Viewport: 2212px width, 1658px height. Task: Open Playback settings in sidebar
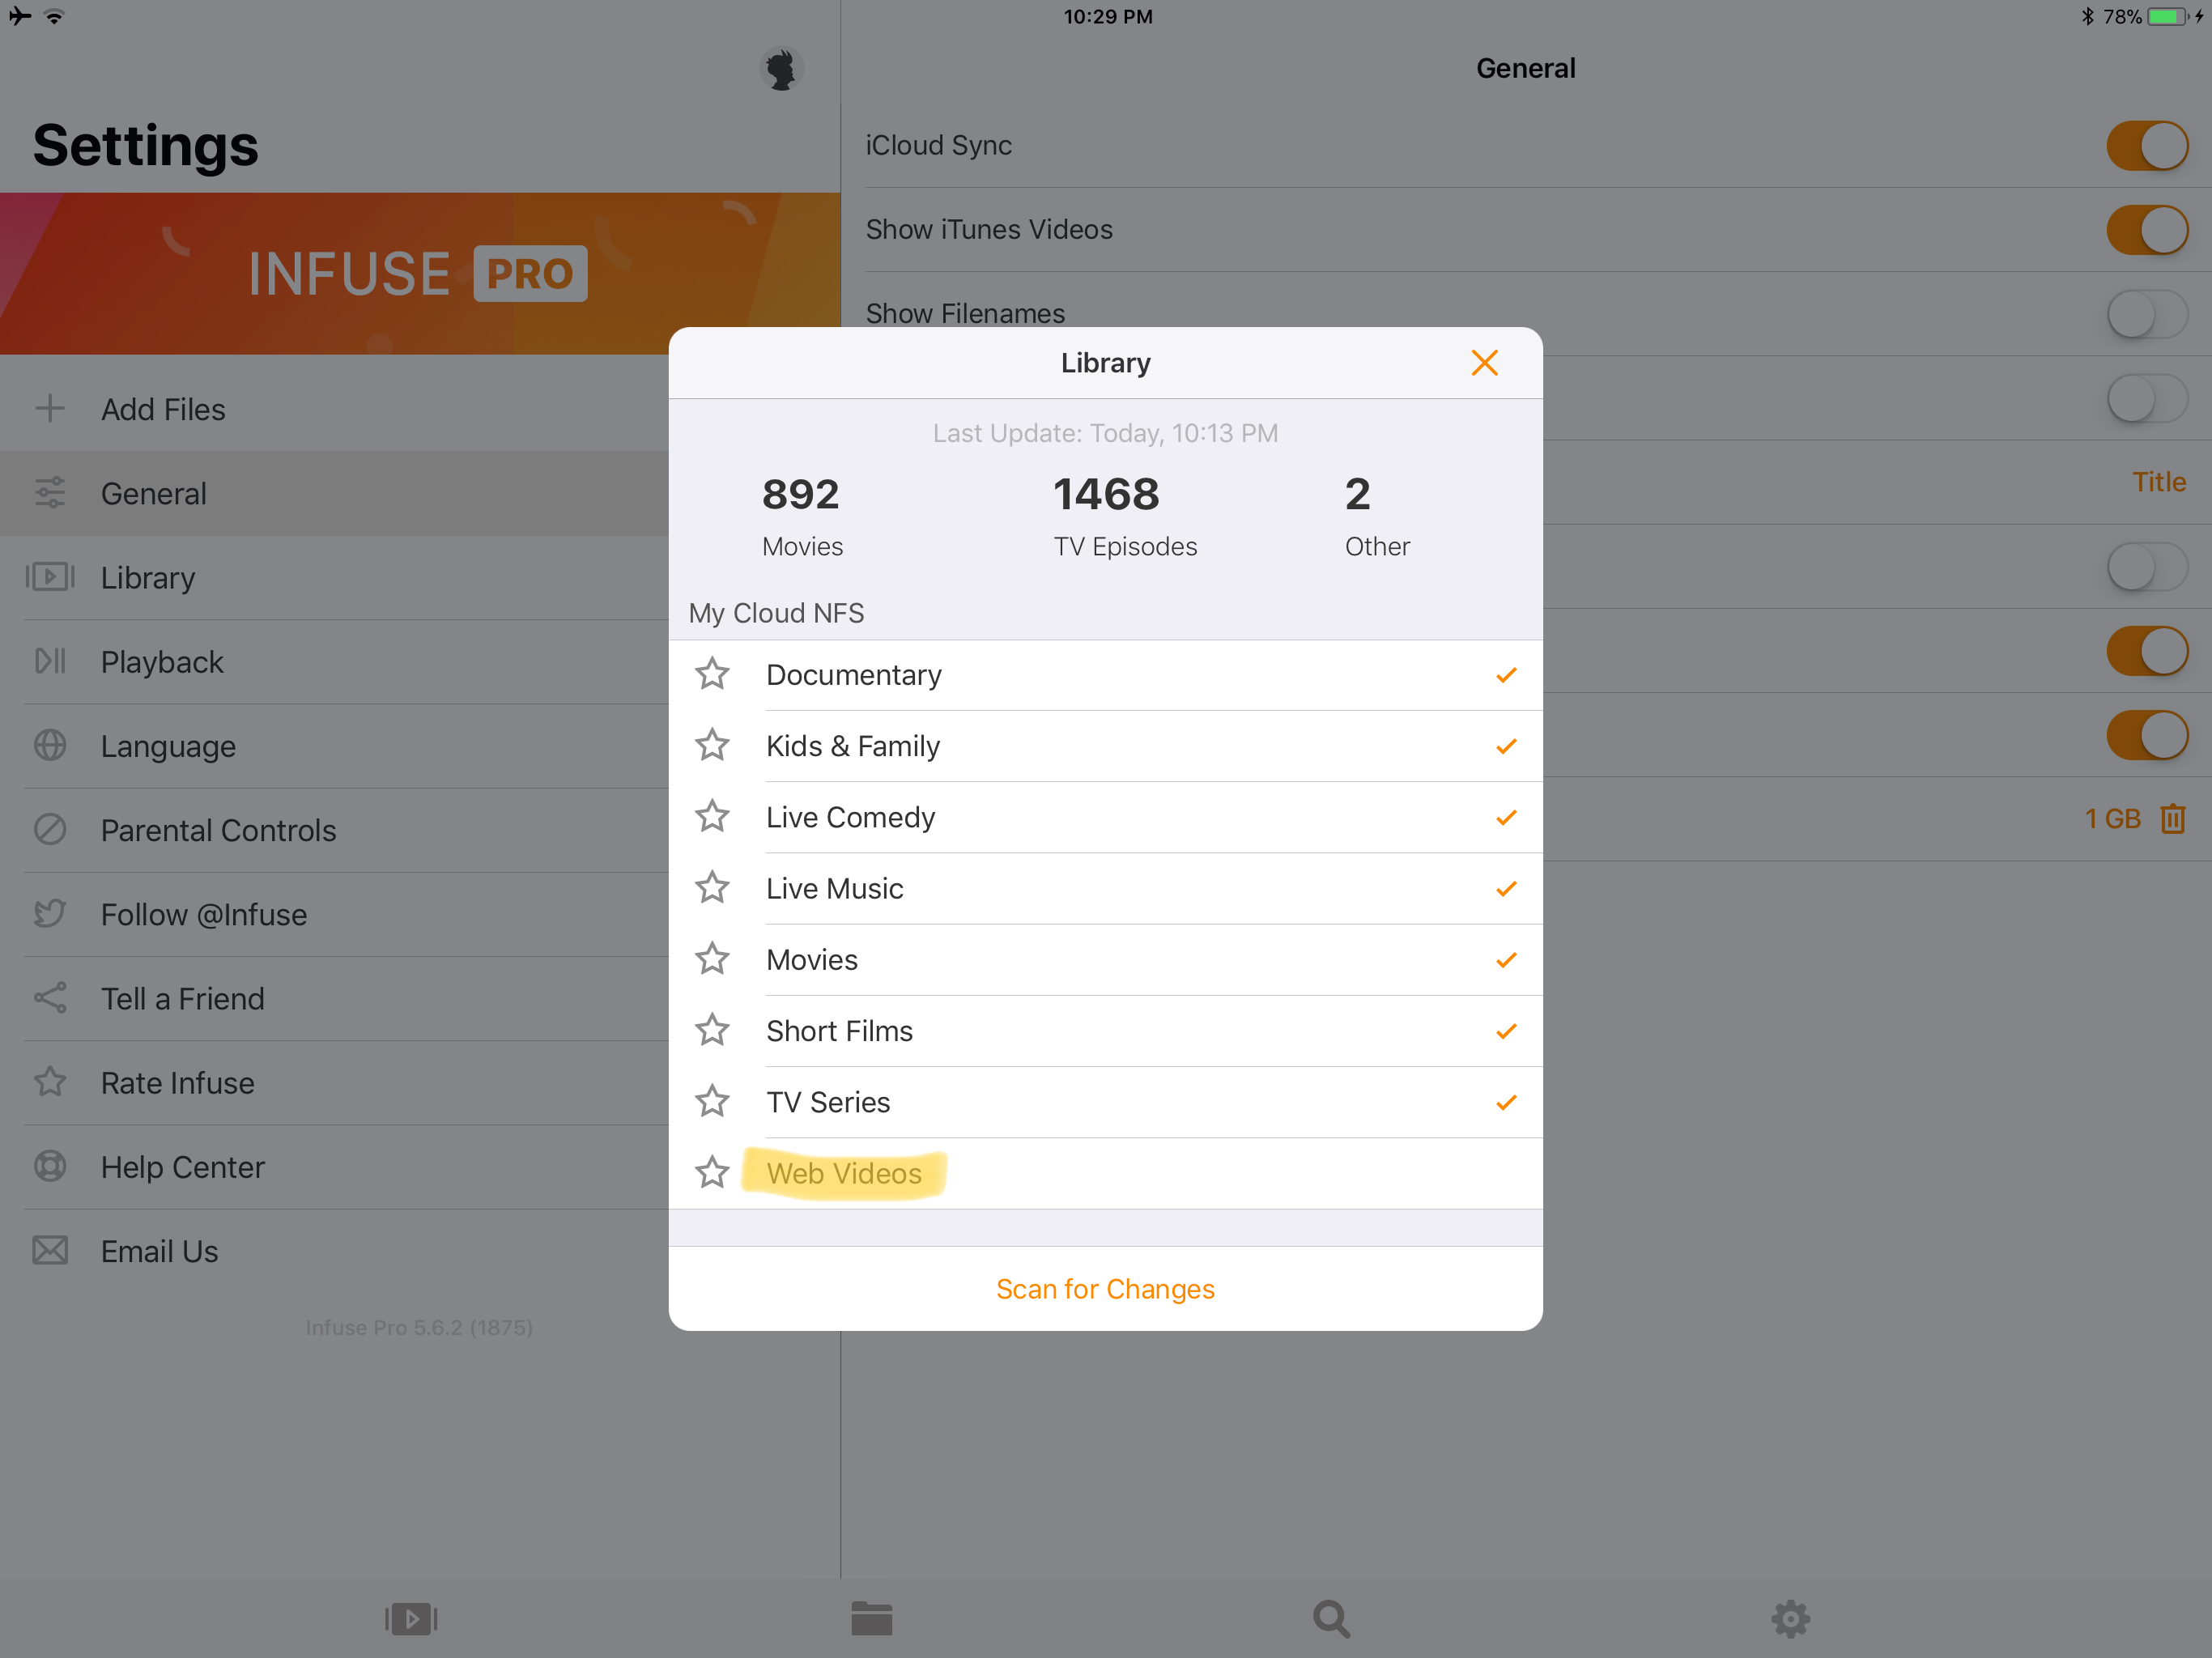point(162,662)
